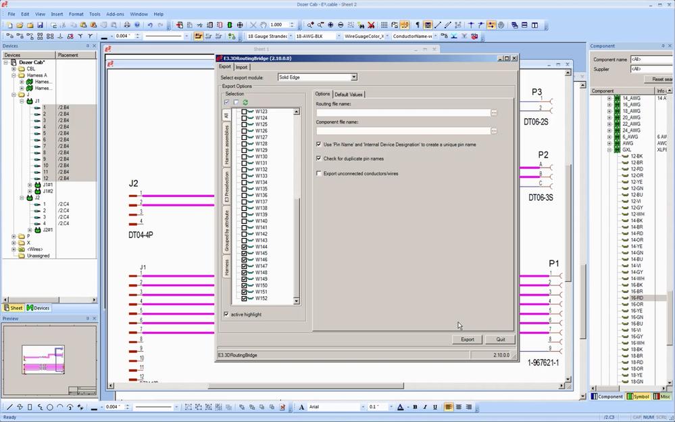675x422 pixels.
Task: Click the text tool 'A' icon at bottom
Action: tap(301, 407)
